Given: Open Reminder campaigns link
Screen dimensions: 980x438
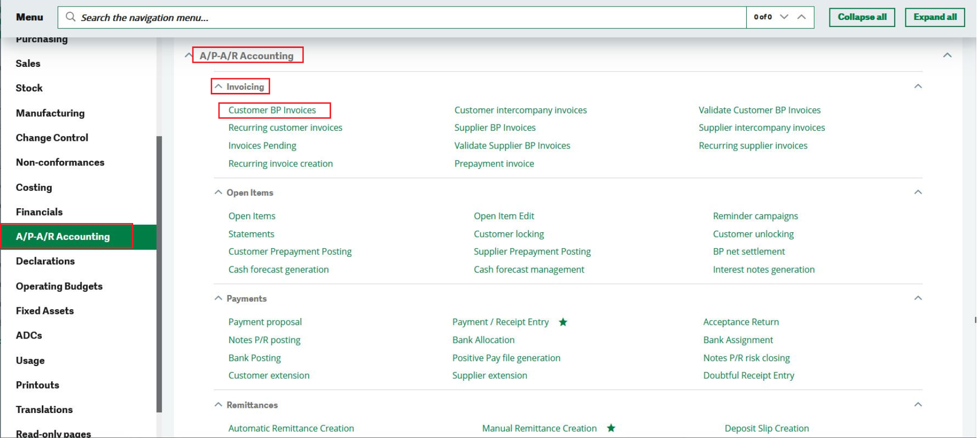Looking at the screenshot, I should tap(755, 216).
